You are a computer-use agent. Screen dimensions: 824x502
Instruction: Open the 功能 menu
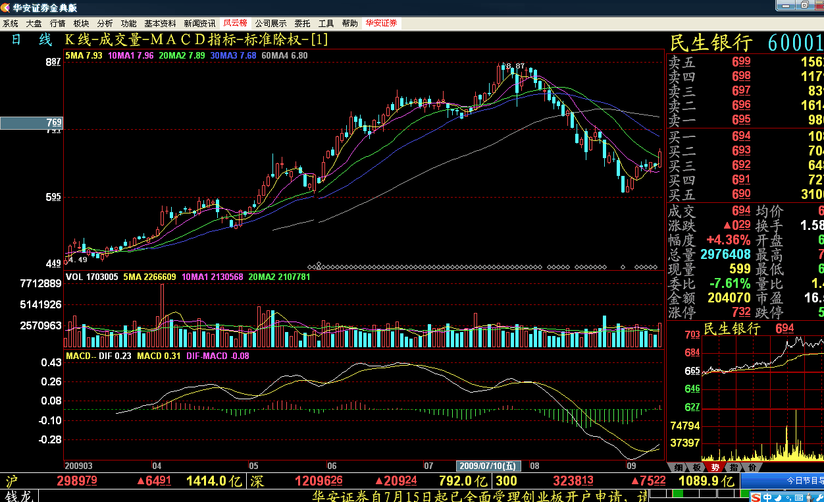129,23
